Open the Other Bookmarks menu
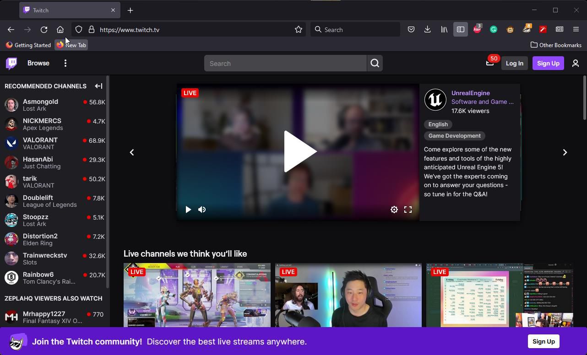The width and height of the screenshot is (587, 355). (555, 45)
